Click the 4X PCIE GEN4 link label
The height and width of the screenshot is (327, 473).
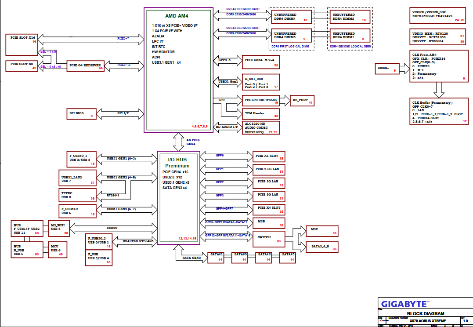point(193,142)
